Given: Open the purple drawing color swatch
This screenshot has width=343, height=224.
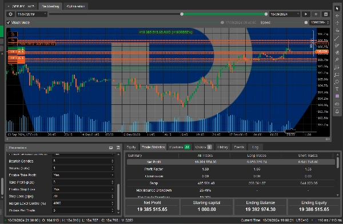Looking at the screenshot, I should pos(337,96).
